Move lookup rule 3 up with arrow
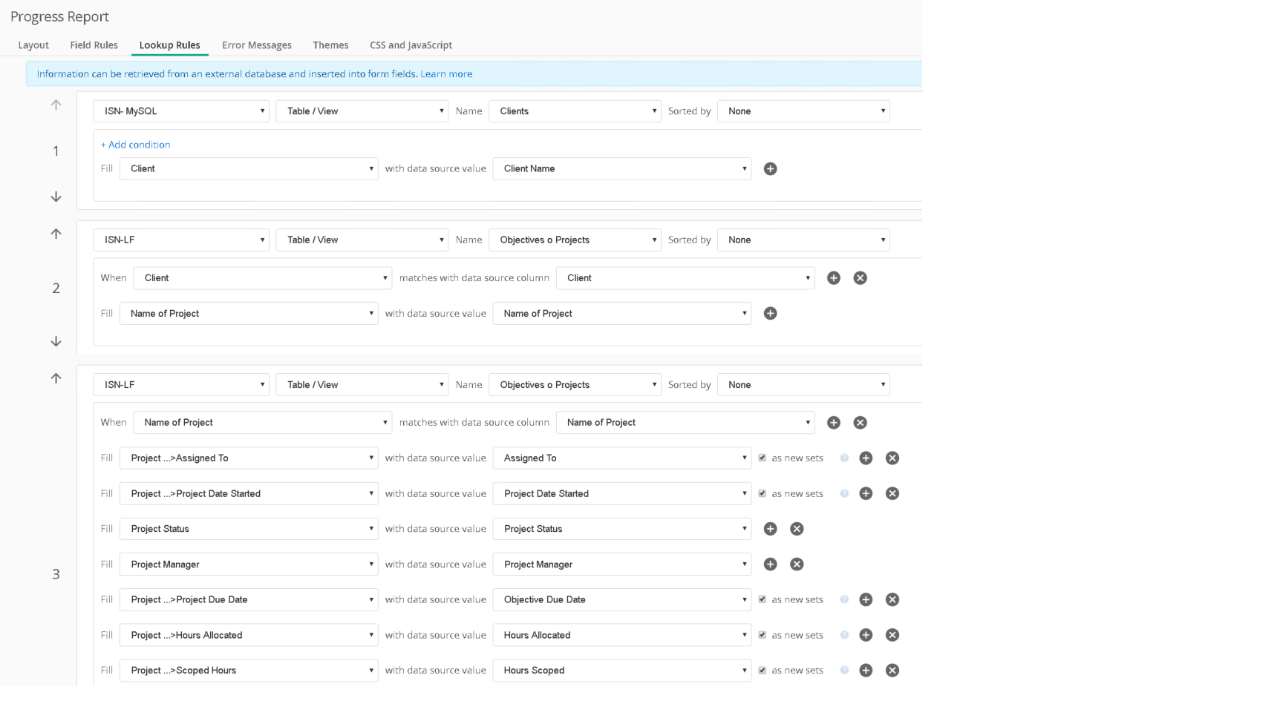This screenshot has height=721, width=1283. [x=56, y=378]
